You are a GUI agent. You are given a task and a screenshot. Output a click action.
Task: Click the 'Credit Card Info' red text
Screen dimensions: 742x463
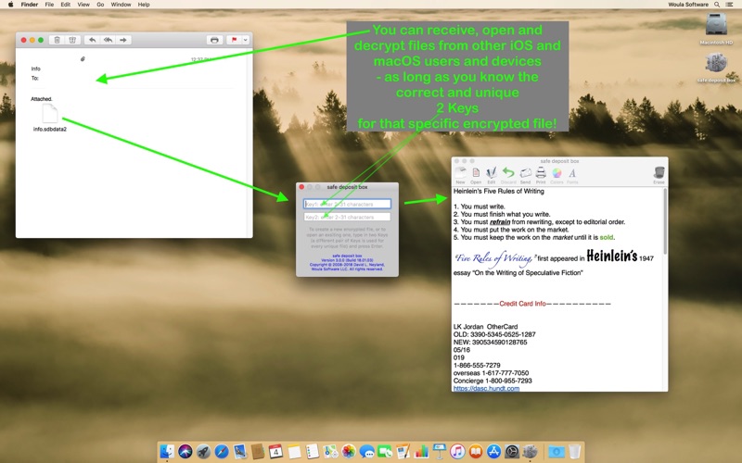click(x=522, y=304)
